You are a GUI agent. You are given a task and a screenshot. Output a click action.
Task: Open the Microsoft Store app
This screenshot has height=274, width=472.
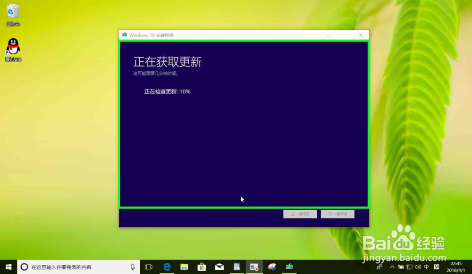pos(202,266)
